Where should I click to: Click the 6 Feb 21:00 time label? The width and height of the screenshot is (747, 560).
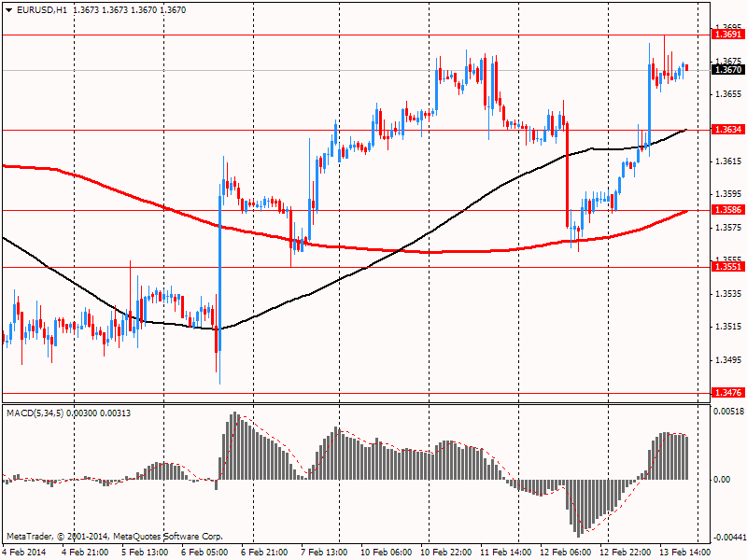[264, 553]
